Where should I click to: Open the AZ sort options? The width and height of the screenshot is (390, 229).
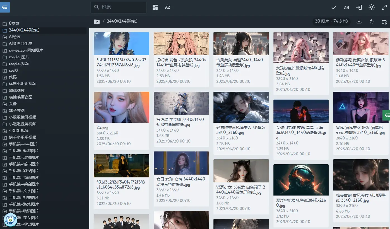tap(167, 7)
